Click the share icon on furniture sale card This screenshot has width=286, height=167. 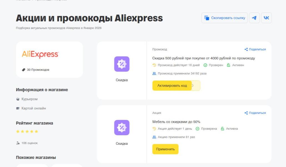pos(246,113)
